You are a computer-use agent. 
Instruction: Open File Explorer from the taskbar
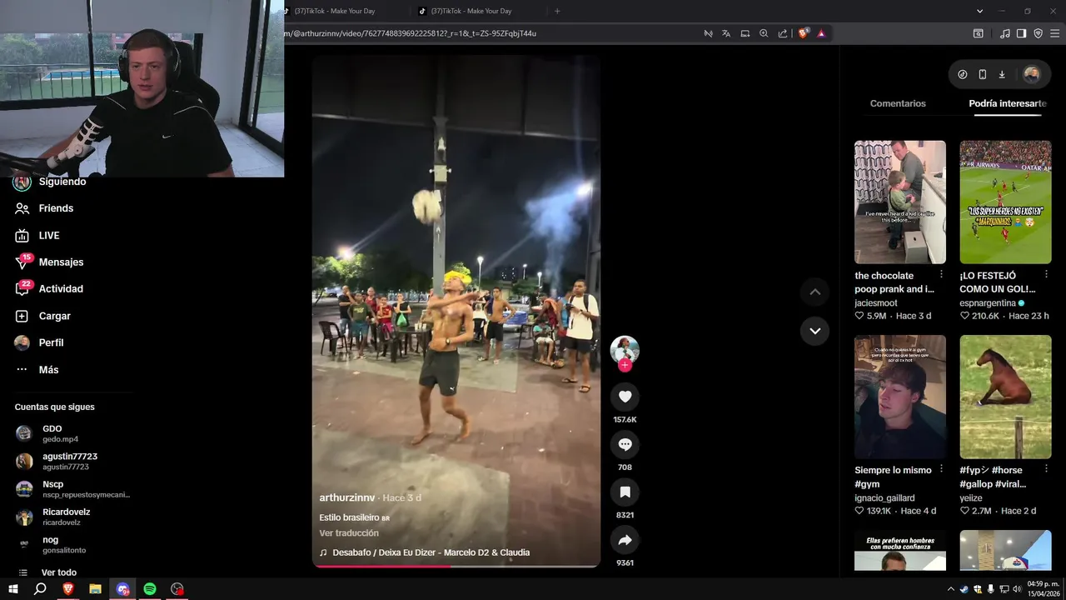pos(95,589)
